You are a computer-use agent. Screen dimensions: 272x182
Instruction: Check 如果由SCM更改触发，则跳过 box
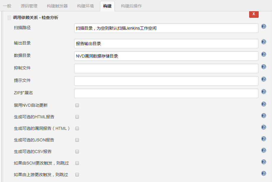[x=77, y=163]
